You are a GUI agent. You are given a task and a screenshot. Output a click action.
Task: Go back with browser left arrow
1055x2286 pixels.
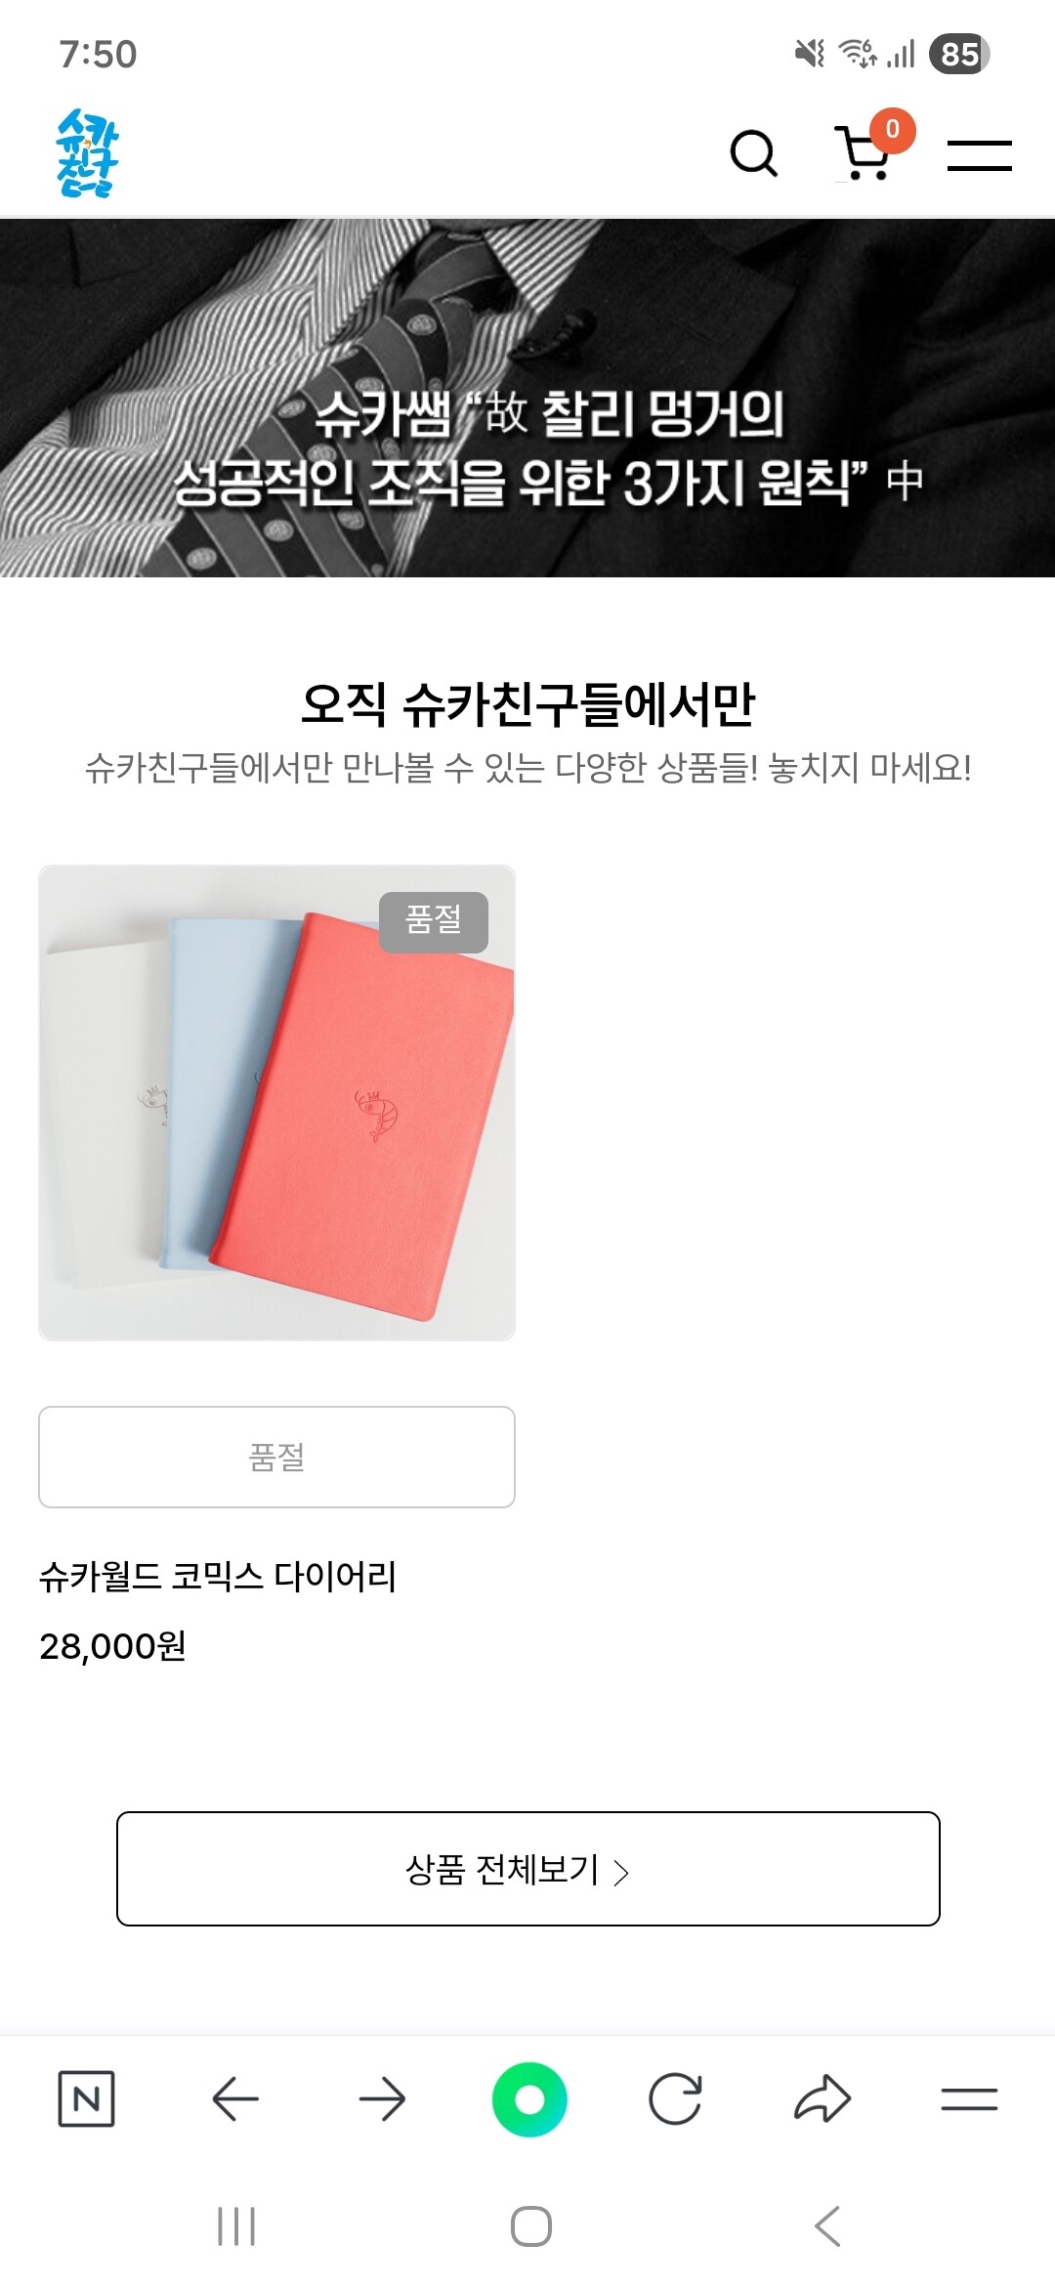tap(235, 2098)
